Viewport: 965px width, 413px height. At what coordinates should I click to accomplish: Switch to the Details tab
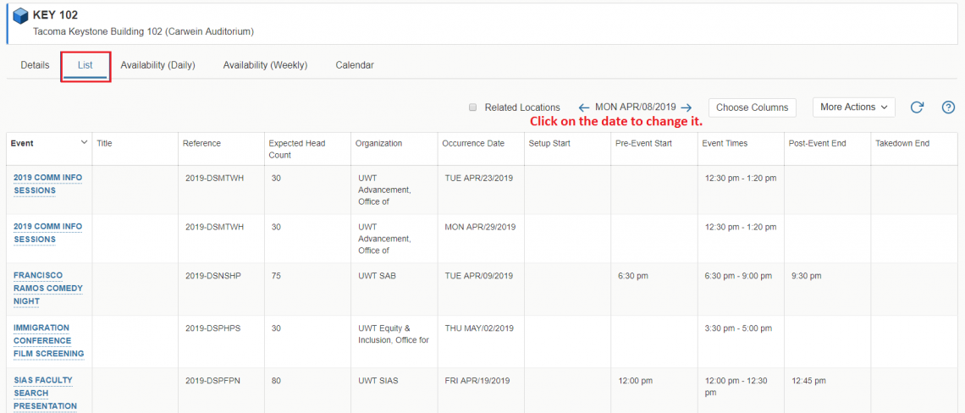pyautogui.click(x=35, y=65)
